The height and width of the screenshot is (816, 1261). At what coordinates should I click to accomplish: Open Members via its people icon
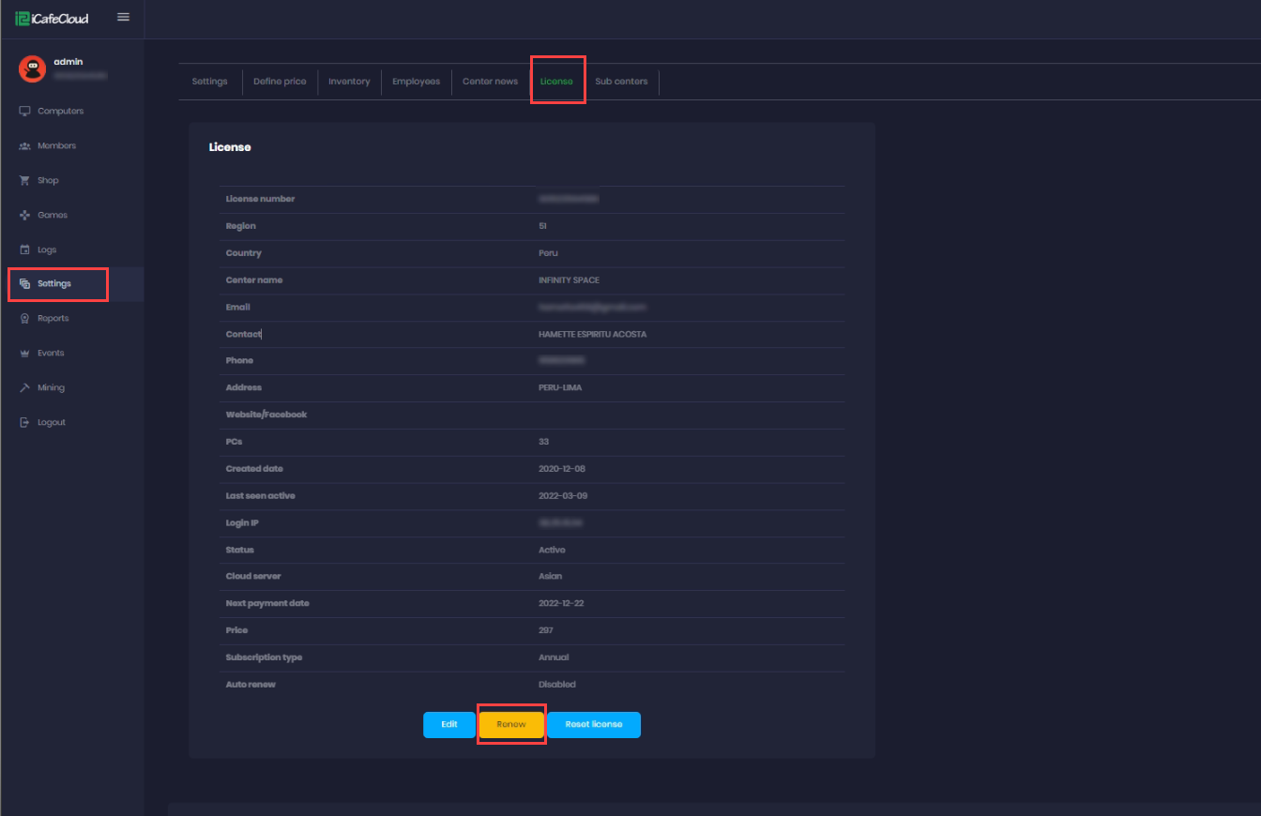point(25,145)
